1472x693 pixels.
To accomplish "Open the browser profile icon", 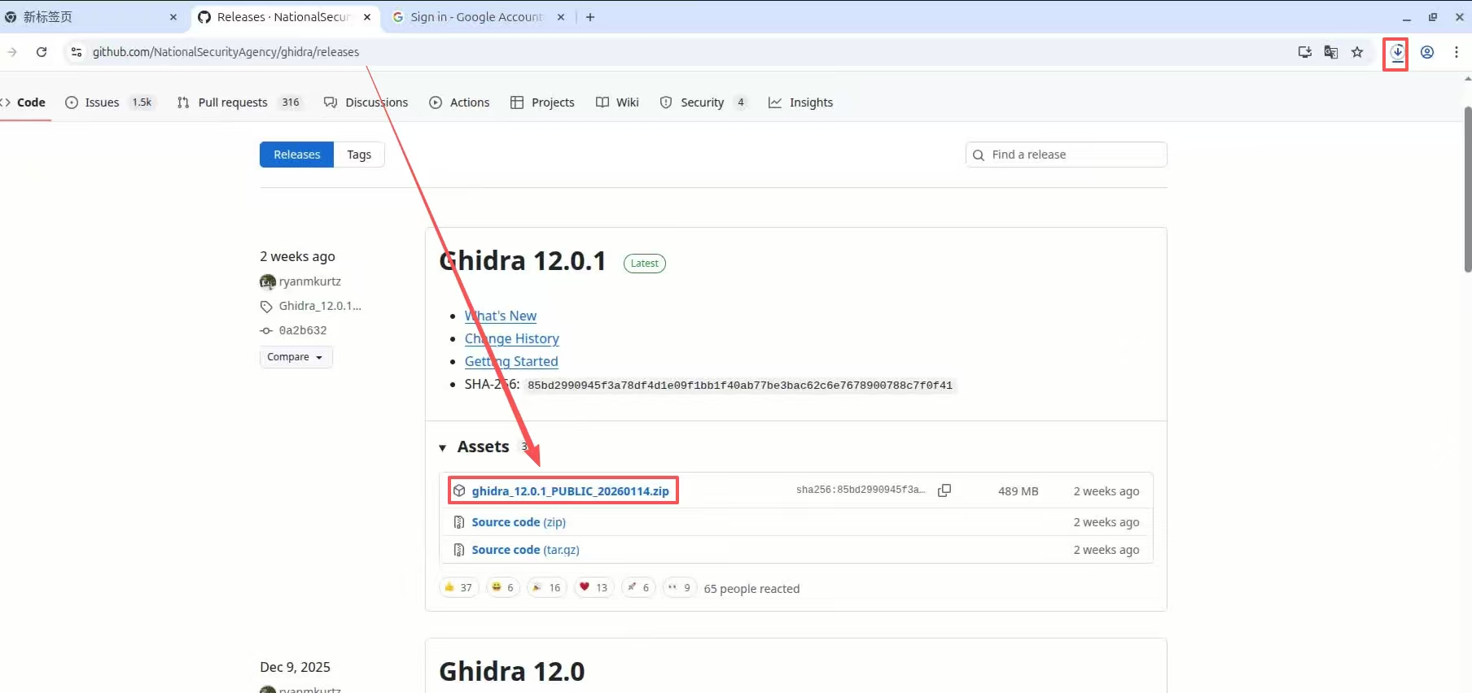I will pos(1427,52).
